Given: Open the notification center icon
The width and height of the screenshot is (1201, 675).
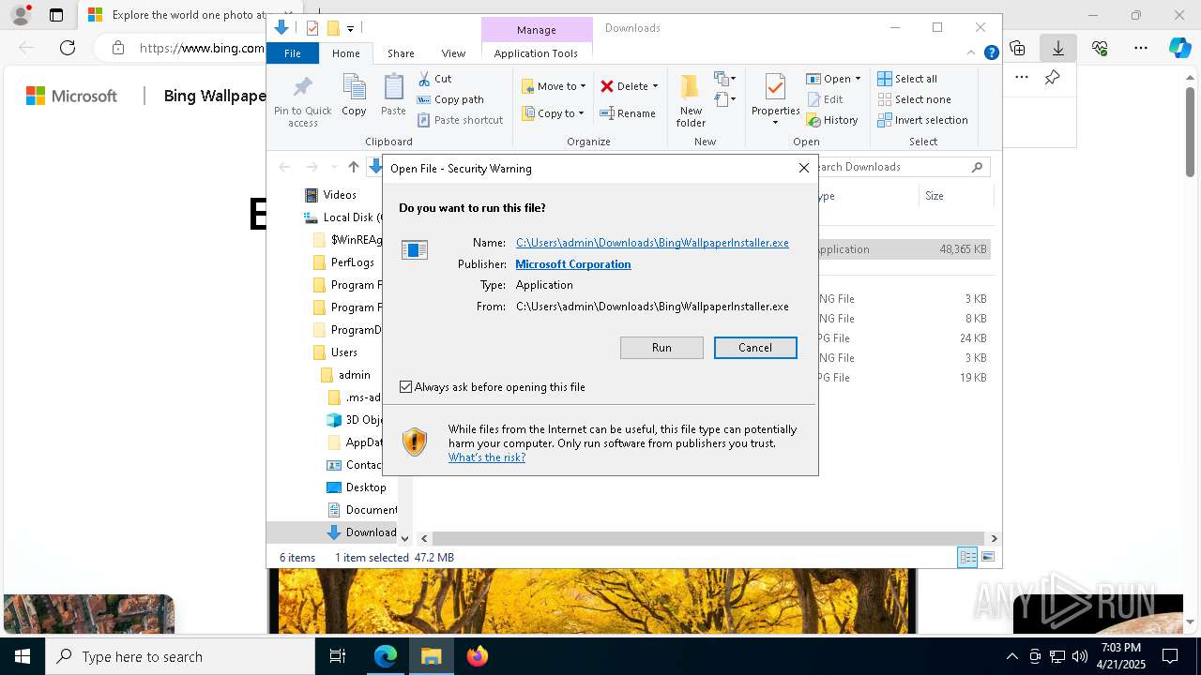Looking at the screenshot, I should pos(1168,656).
